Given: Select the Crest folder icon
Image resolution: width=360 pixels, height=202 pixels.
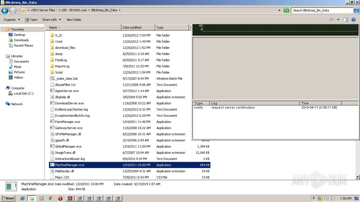Looking at the screenshot, I should (52, 42).
